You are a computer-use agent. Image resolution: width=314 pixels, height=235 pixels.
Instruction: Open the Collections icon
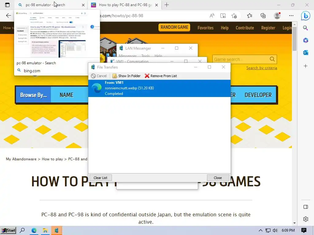point(263,16)
